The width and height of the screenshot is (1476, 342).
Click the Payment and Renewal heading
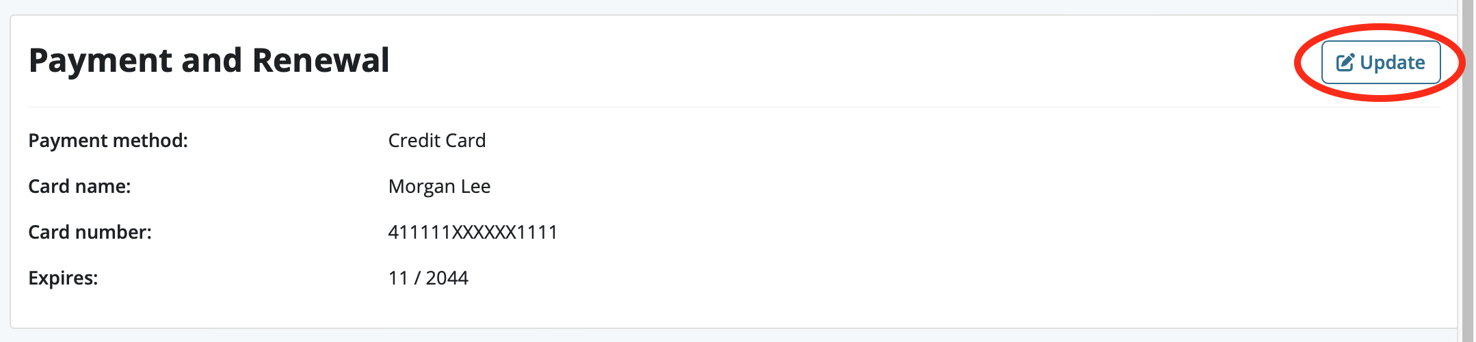[209, 60]
